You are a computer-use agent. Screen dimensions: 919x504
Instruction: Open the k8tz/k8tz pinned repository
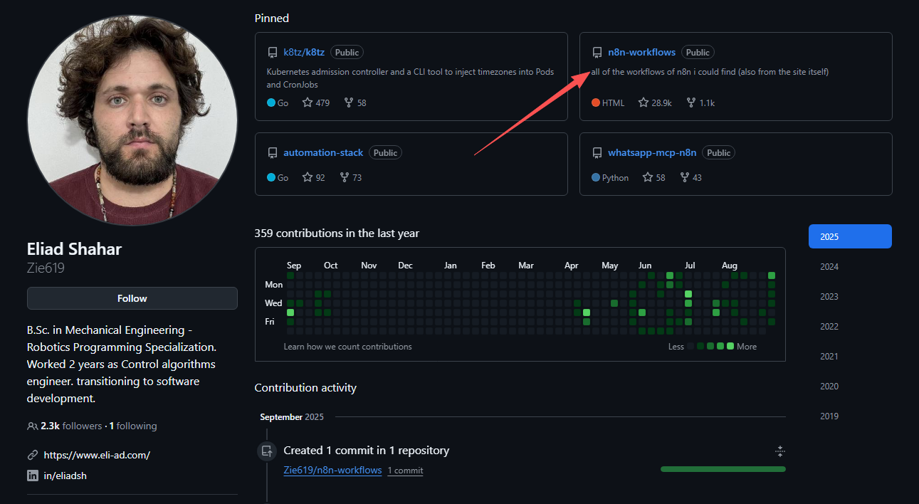coord(304,52)
